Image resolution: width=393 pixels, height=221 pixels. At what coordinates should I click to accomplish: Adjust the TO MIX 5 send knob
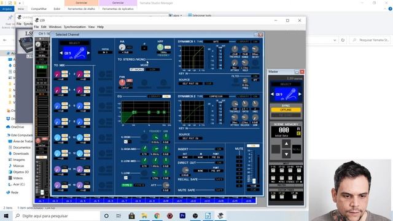click(57, 106)
